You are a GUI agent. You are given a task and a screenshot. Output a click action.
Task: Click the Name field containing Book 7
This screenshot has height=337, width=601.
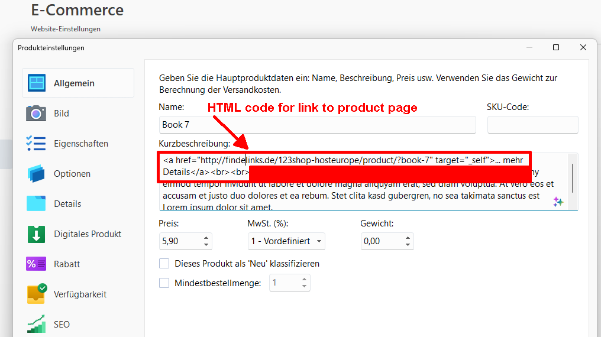(317, 125)
